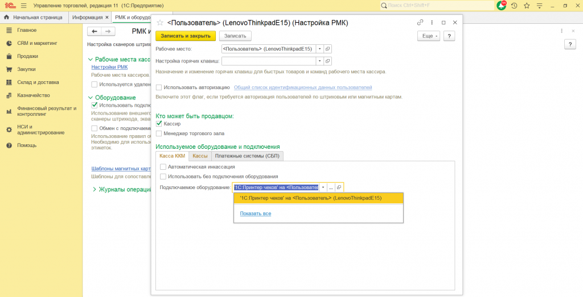Screen dimensions: 583x297
Task: Switch to Платежные системы (СБП) tab
Action: (x=248, y=156)
